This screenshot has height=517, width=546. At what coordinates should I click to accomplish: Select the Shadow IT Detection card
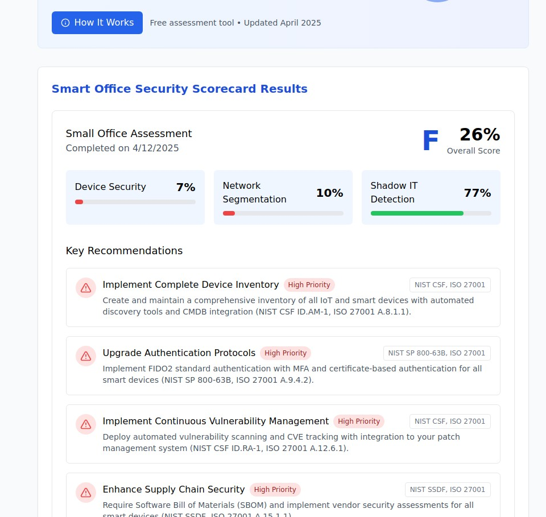click(431, 197)
